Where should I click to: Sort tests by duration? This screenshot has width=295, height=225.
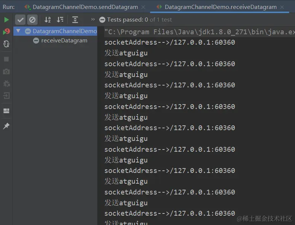click(60, 20)
